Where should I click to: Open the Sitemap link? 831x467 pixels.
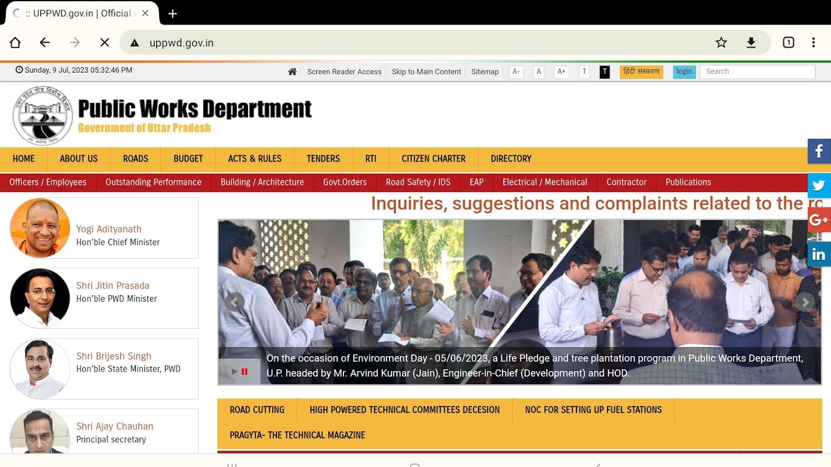point(485,72)
